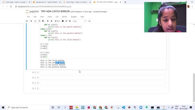Open the View menu

coord(42,17)
